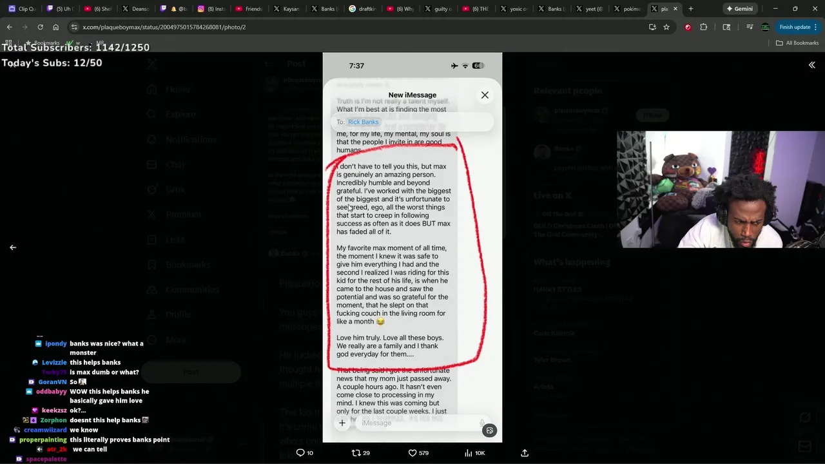View post analytics showing 10K views
Viewport: 825px width, 464px height.
(474, 453)
